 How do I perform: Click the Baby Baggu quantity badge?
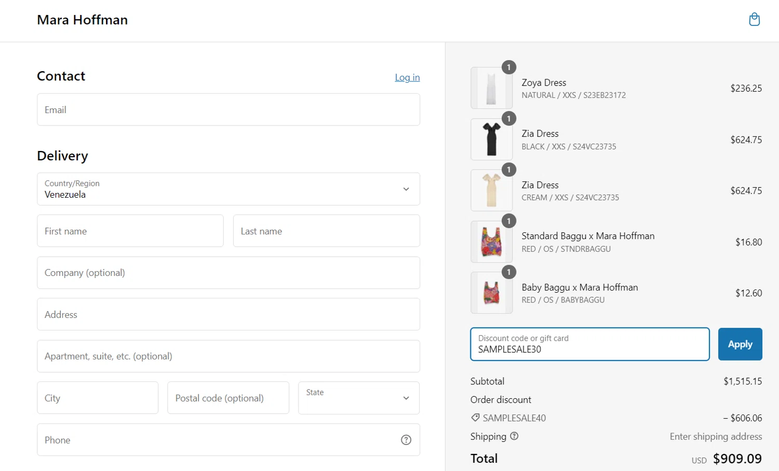point(509,272)
